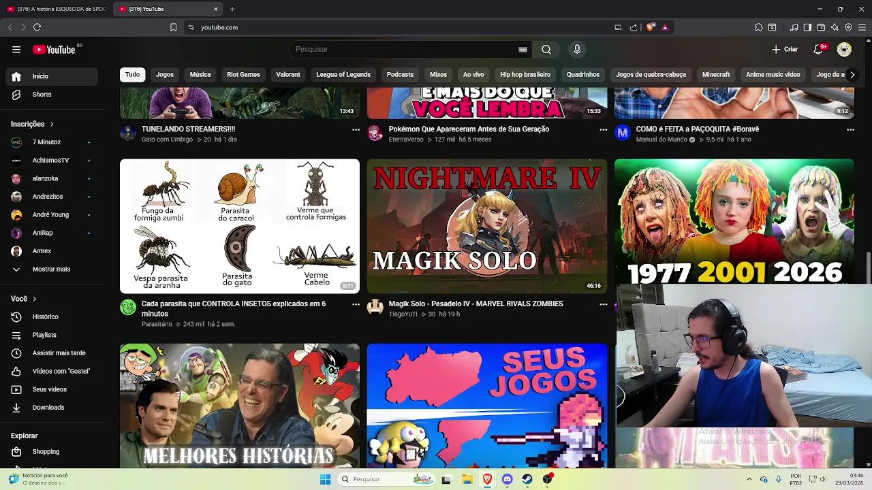Open AniRap subscription
Viewport: 872px width, 490px height.
coord(52,233)
